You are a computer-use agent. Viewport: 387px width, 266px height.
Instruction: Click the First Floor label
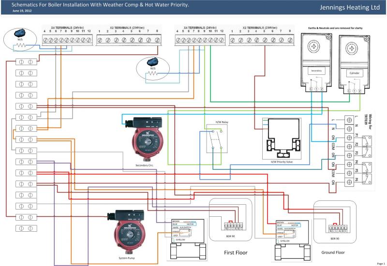[236, 252]
